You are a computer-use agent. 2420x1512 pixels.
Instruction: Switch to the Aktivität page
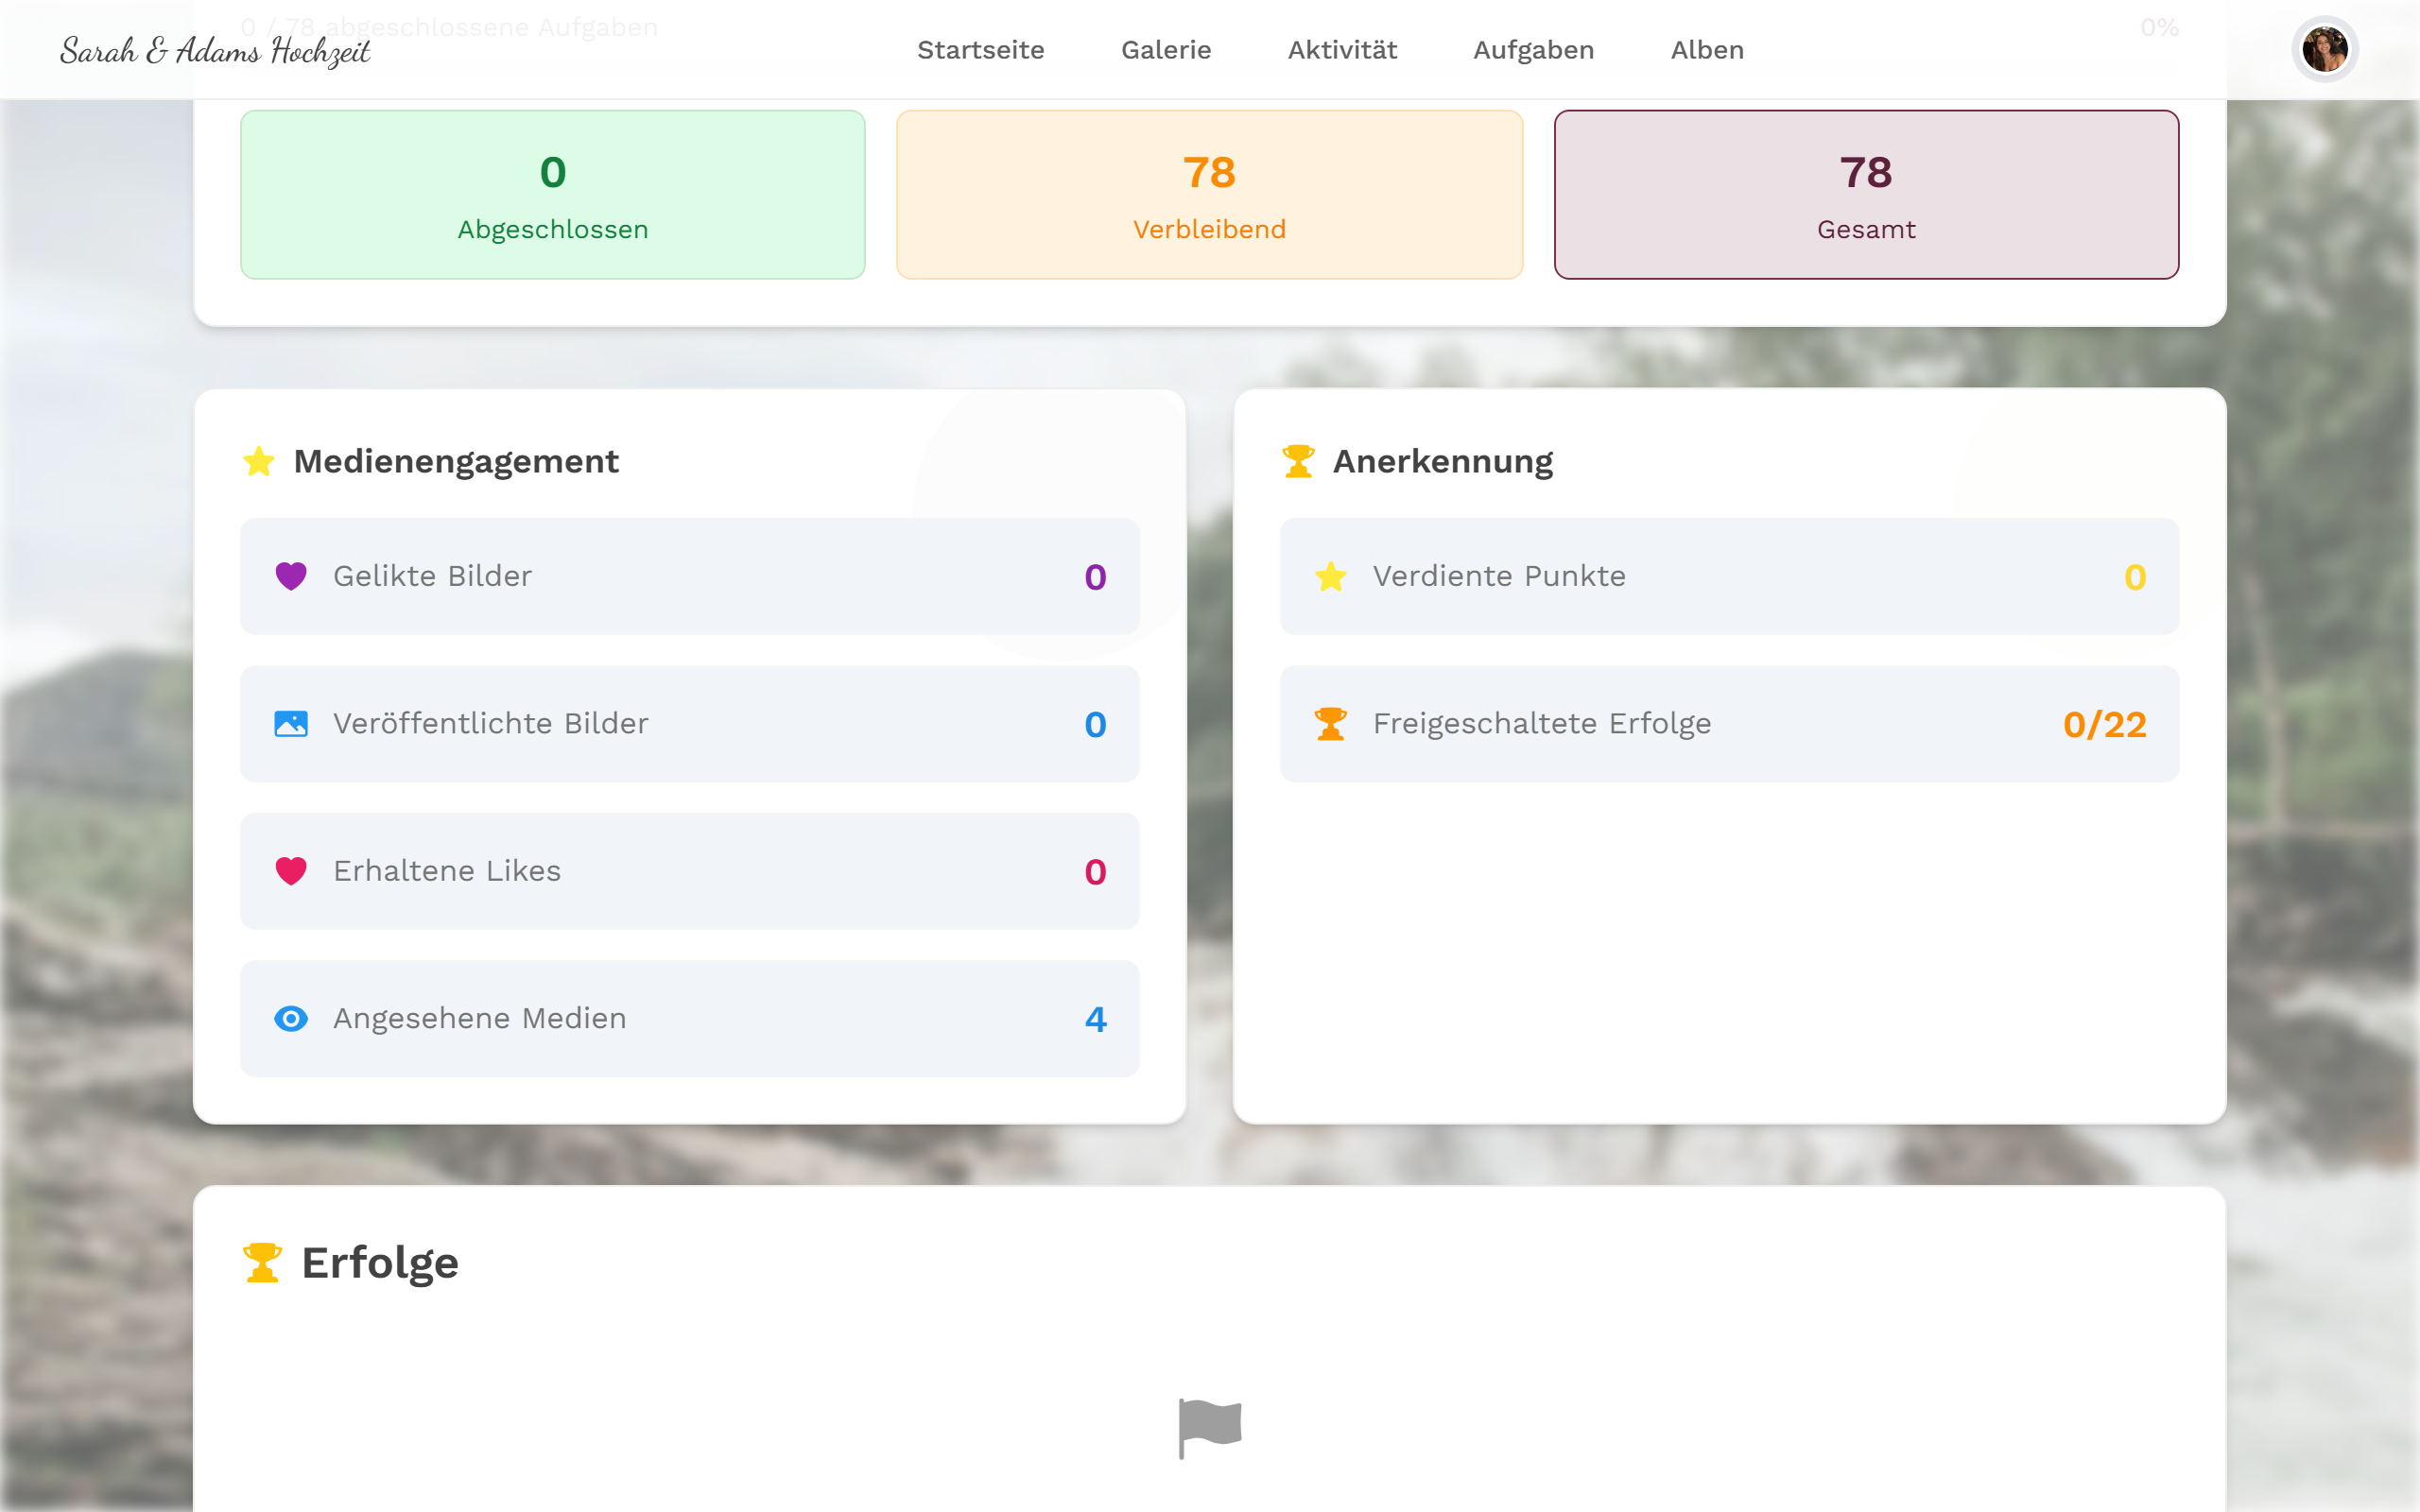pyautogui.click(x=1342, y=50)
